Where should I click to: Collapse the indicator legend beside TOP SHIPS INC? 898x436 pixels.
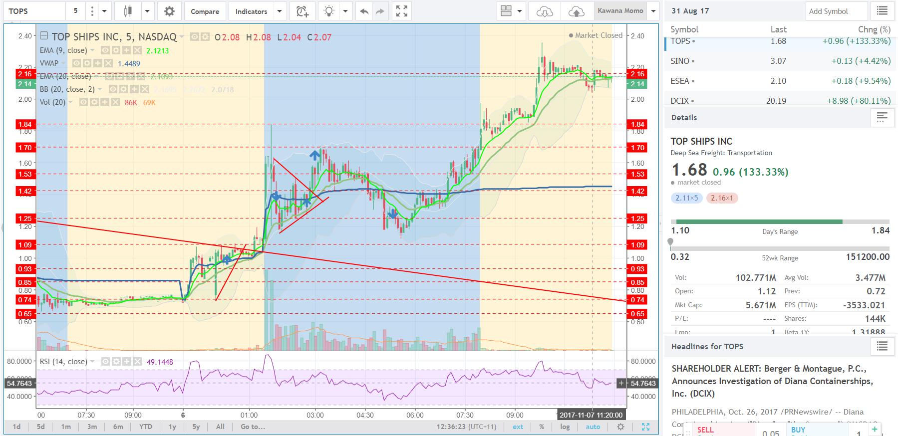pos(44,36)
